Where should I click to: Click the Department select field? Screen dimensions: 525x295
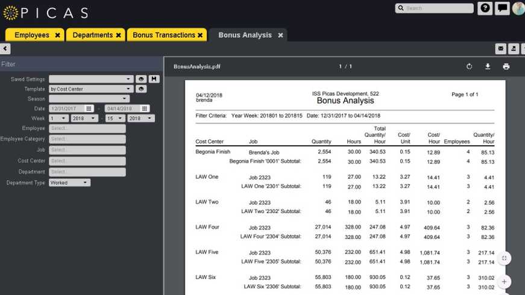[87, 172]
